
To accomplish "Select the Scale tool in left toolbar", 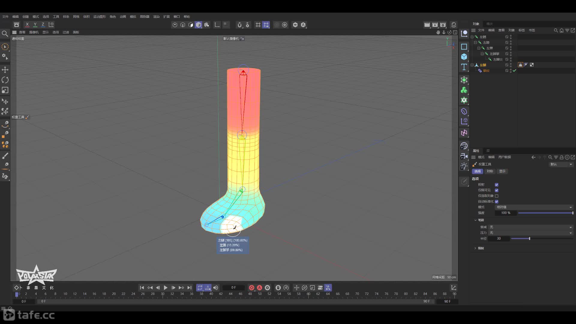I will pos(5,90).
